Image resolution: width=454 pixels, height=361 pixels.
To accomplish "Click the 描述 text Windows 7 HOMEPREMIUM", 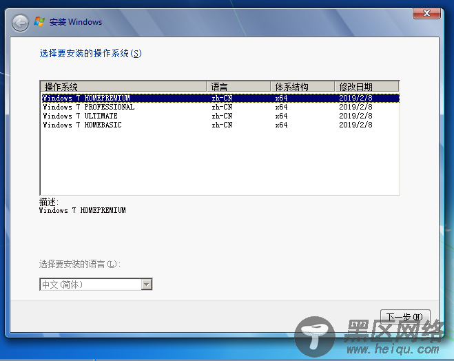I will (83, 210).
